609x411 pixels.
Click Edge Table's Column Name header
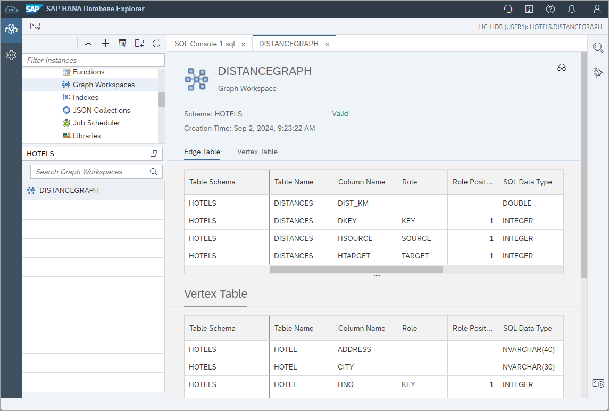365,182
